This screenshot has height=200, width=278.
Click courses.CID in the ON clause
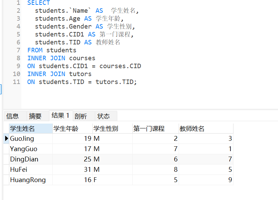tap(120, 66)
